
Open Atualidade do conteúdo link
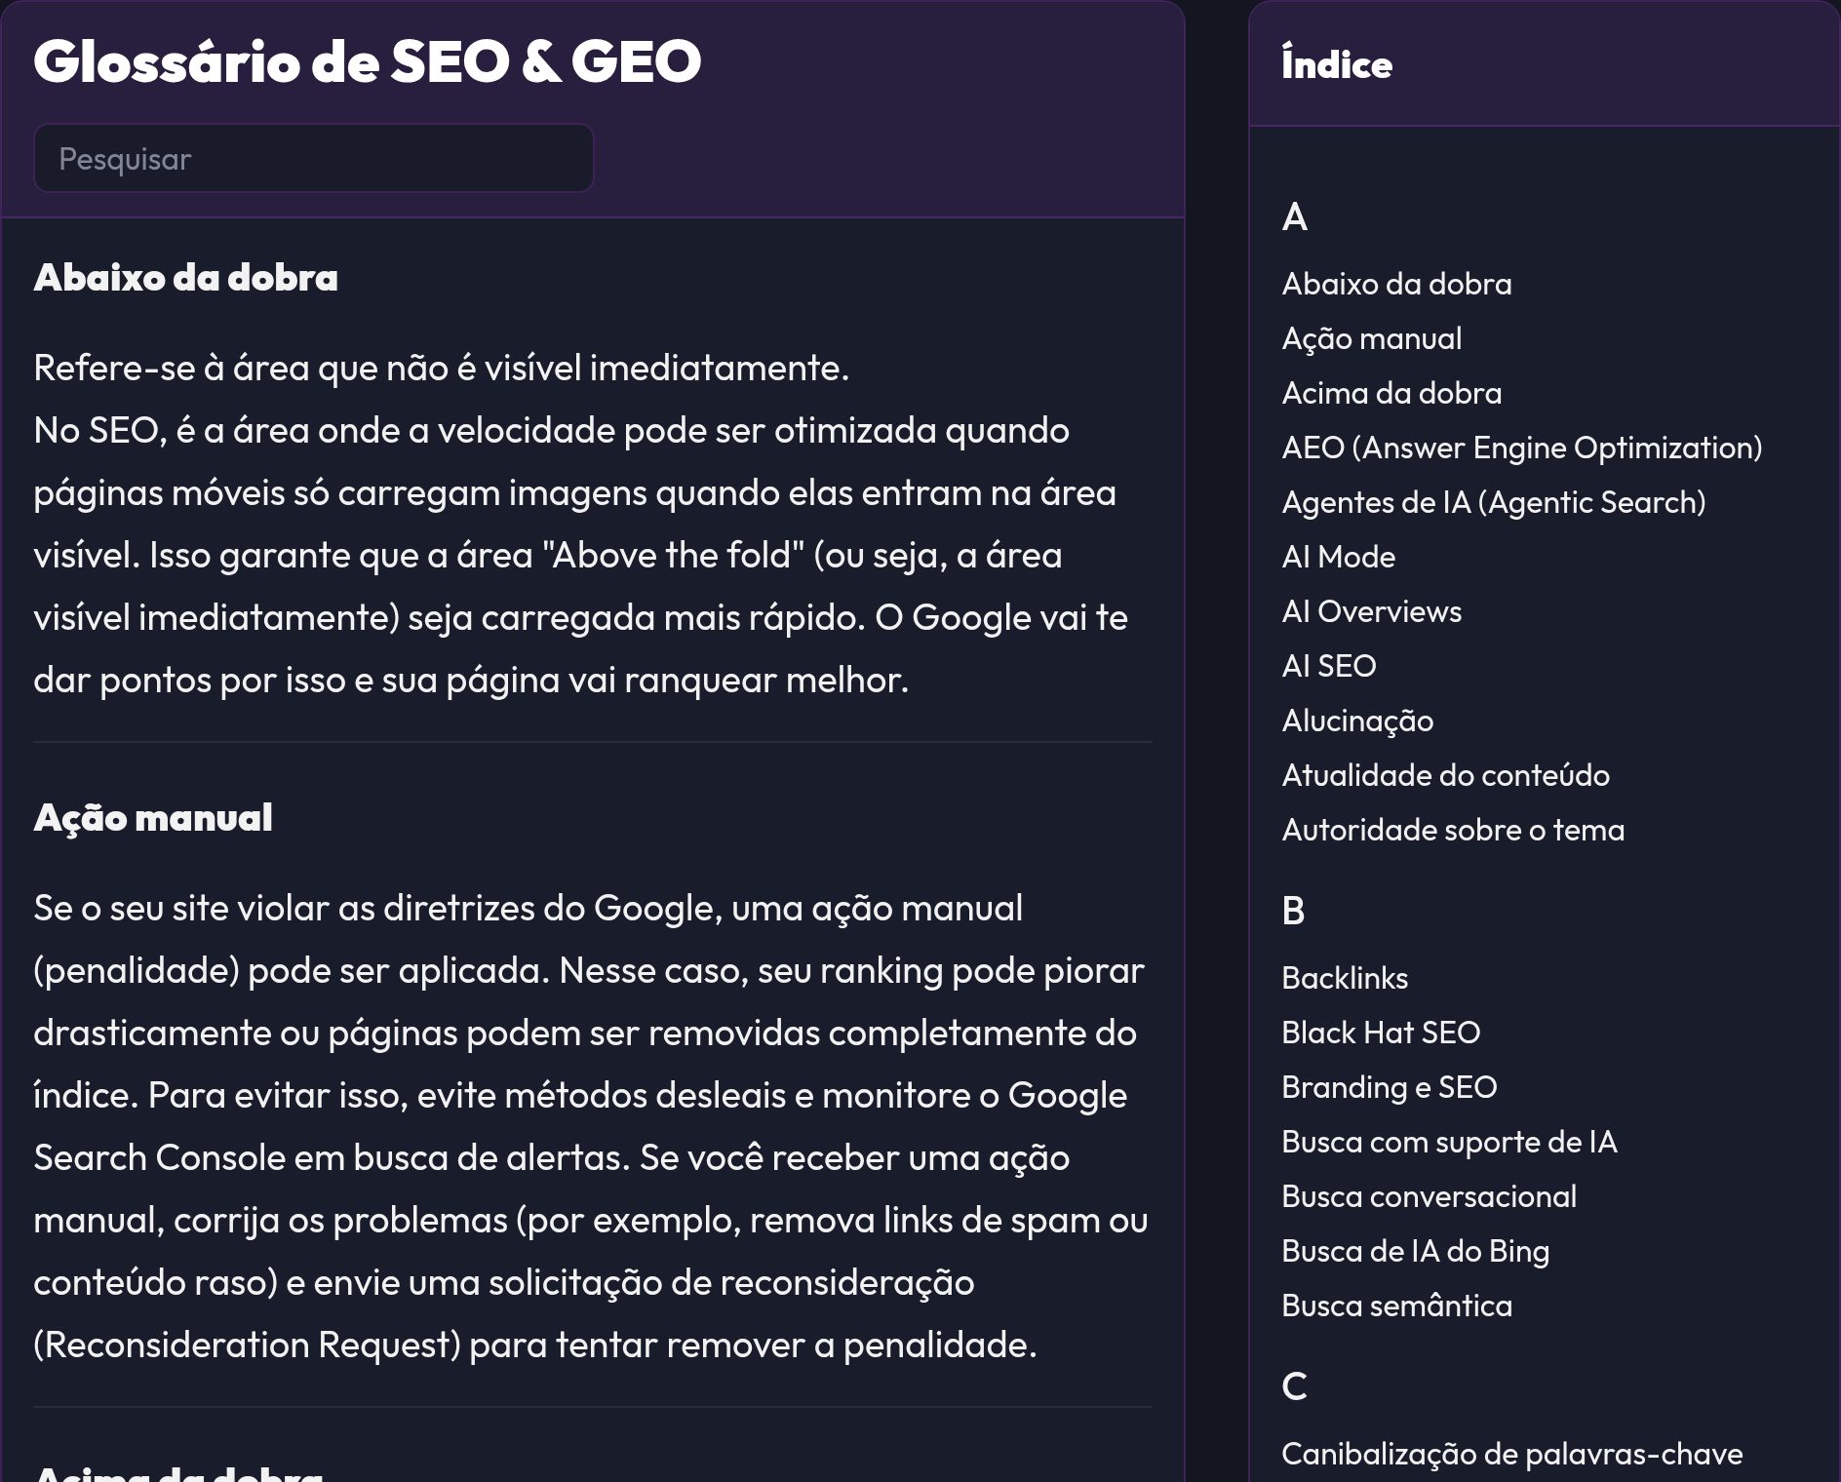click(x=1445, y=775)
